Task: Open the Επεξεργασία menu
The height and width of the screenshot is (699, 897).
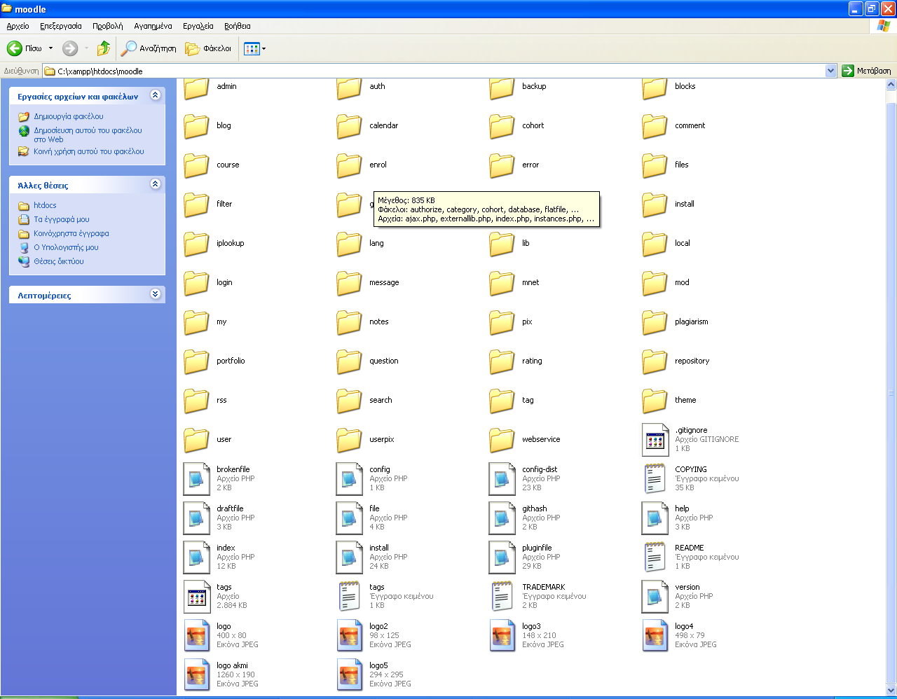Action: coord(61,26)
